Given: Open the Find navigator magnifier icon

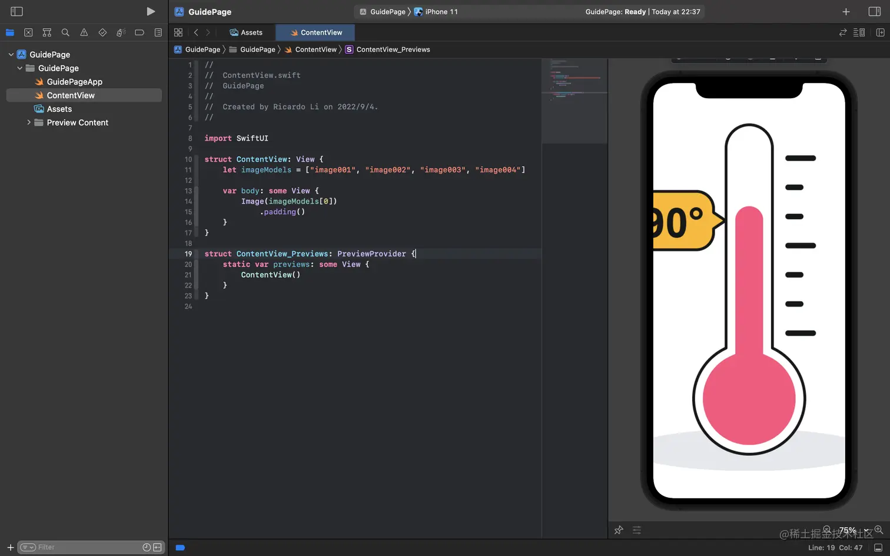Looking at the screenshot, I should 65,32.
